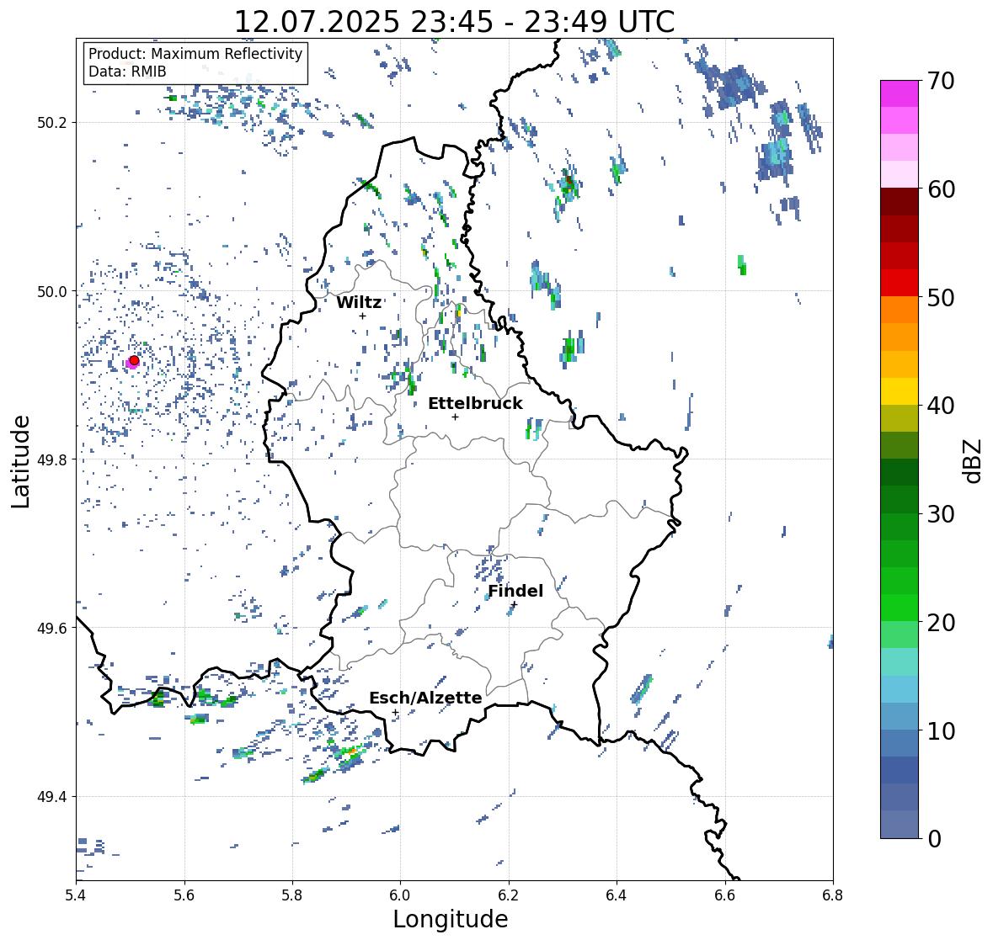Click the Esch/Alzette city label
The image size is (993, 940).
[425, 698]
